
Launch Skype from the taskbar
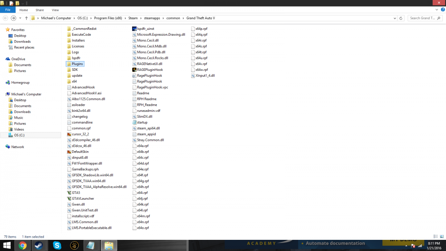coord(57,245)
